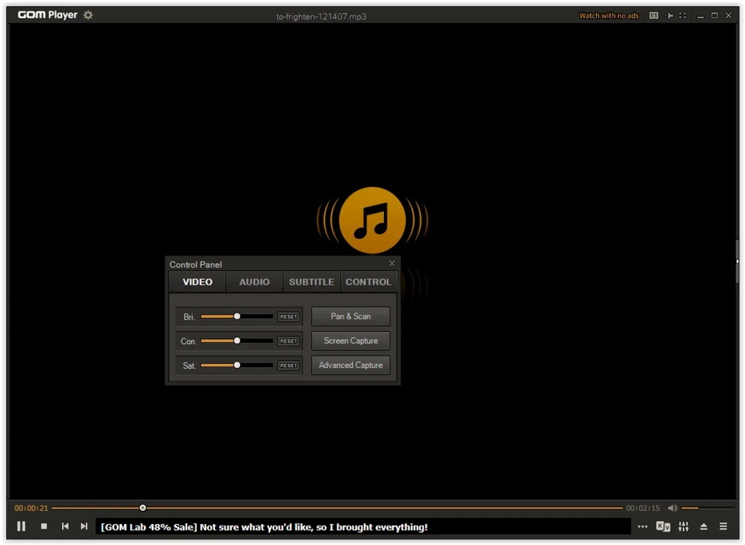The width and height of the screenshot is (745, 545).
Task: Stop the current track
Action: 44,526
